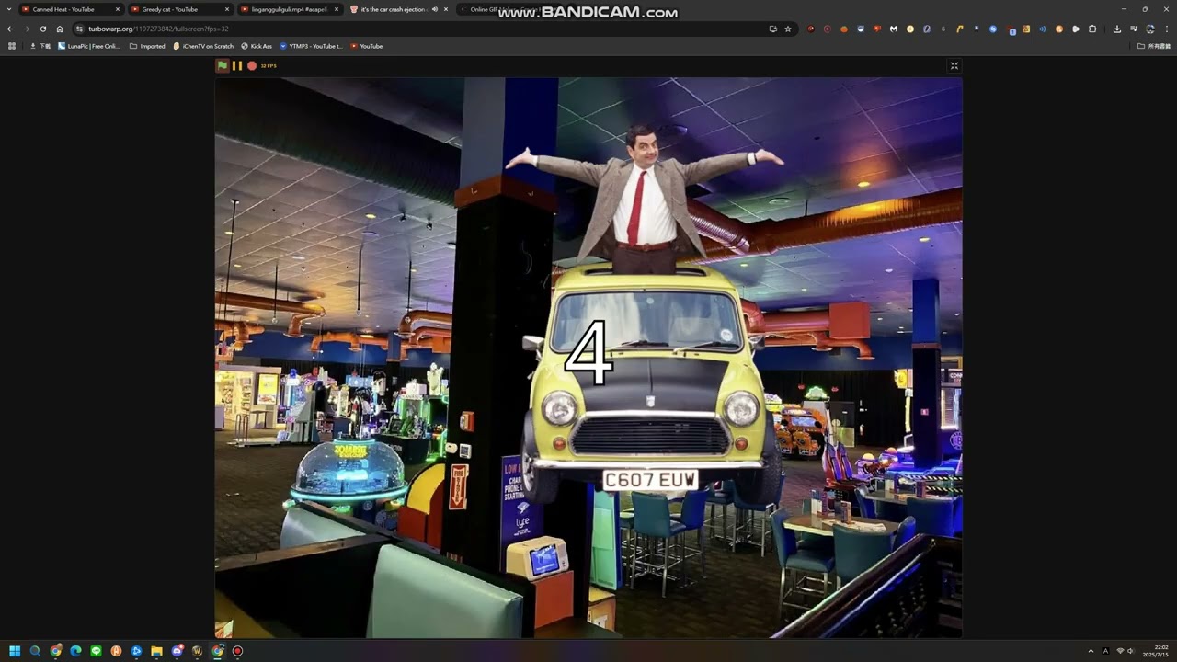The height and width of the screenshot is (662, 1177).
Task: Open the media controls icon in toolbar
Action: [1134, 29]
